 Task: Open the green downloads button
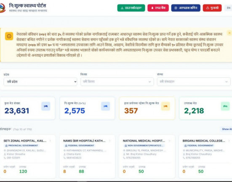[x=131, y=8]
